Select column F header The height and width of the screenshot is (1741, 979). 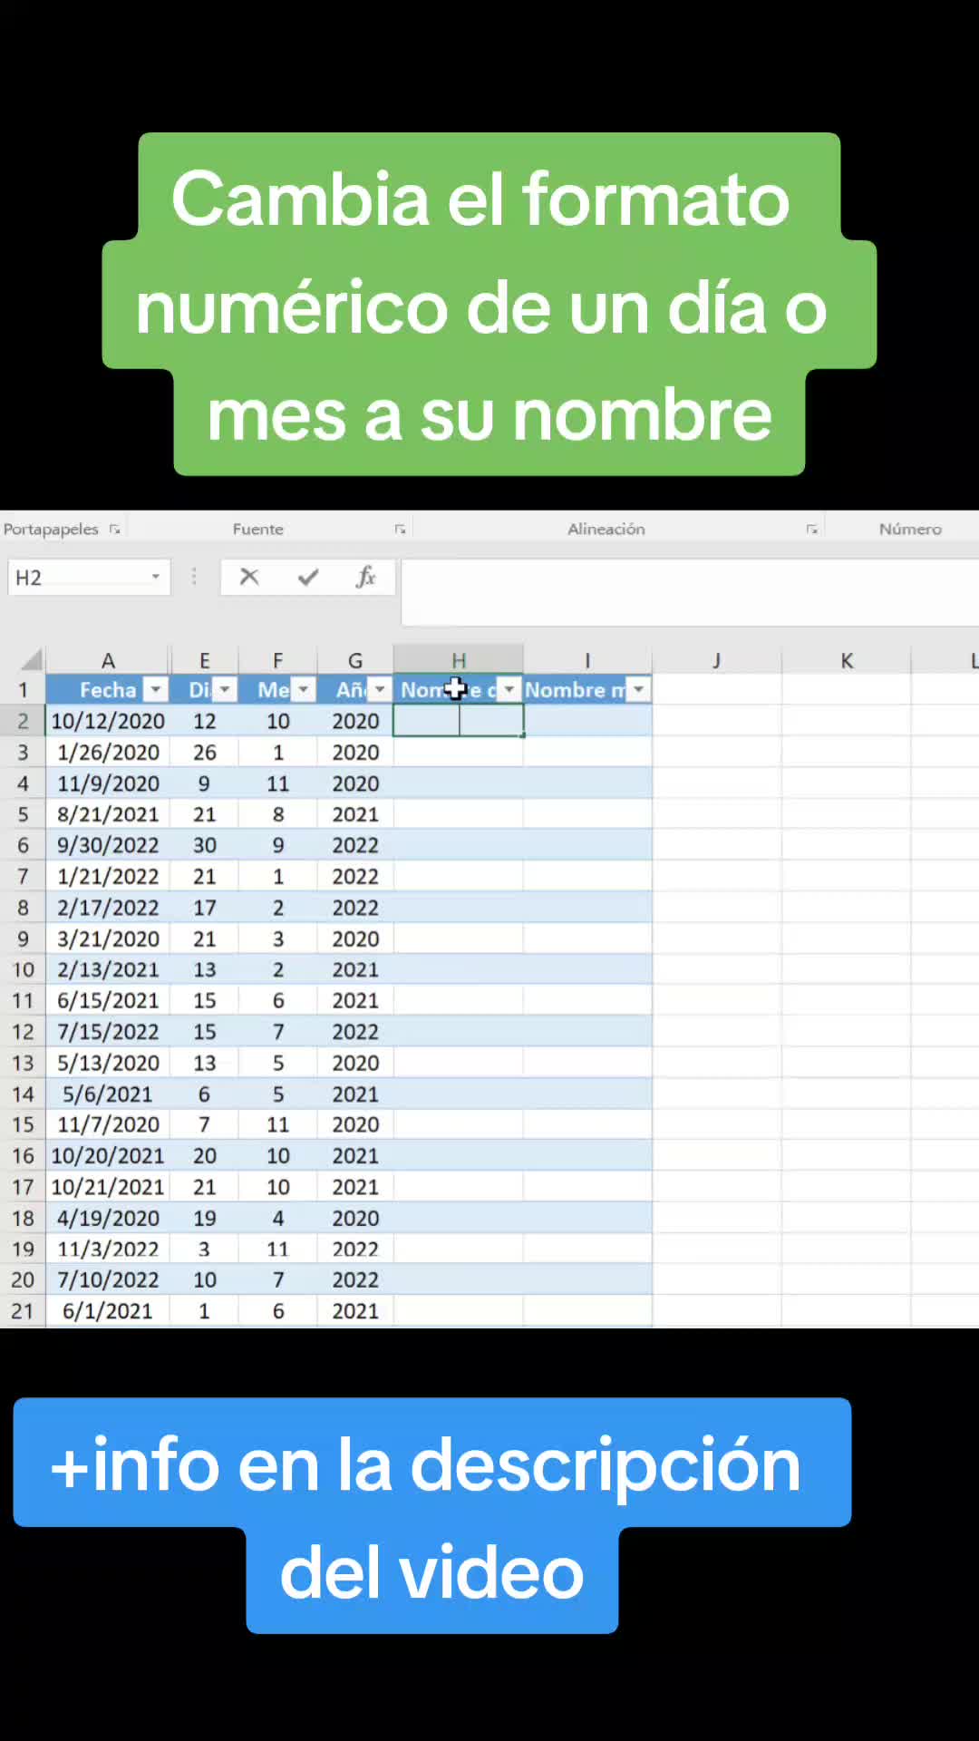click(x=278, y=660)
